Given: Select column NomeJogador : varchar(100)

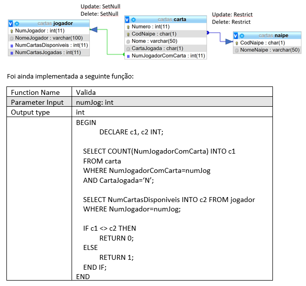Looking at the screenshot, I should (x=49, y=38).
